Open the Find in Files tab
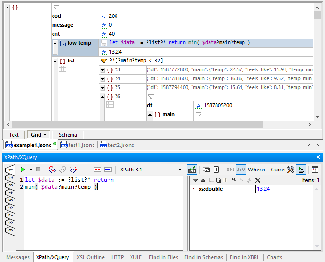 (163, 257)
